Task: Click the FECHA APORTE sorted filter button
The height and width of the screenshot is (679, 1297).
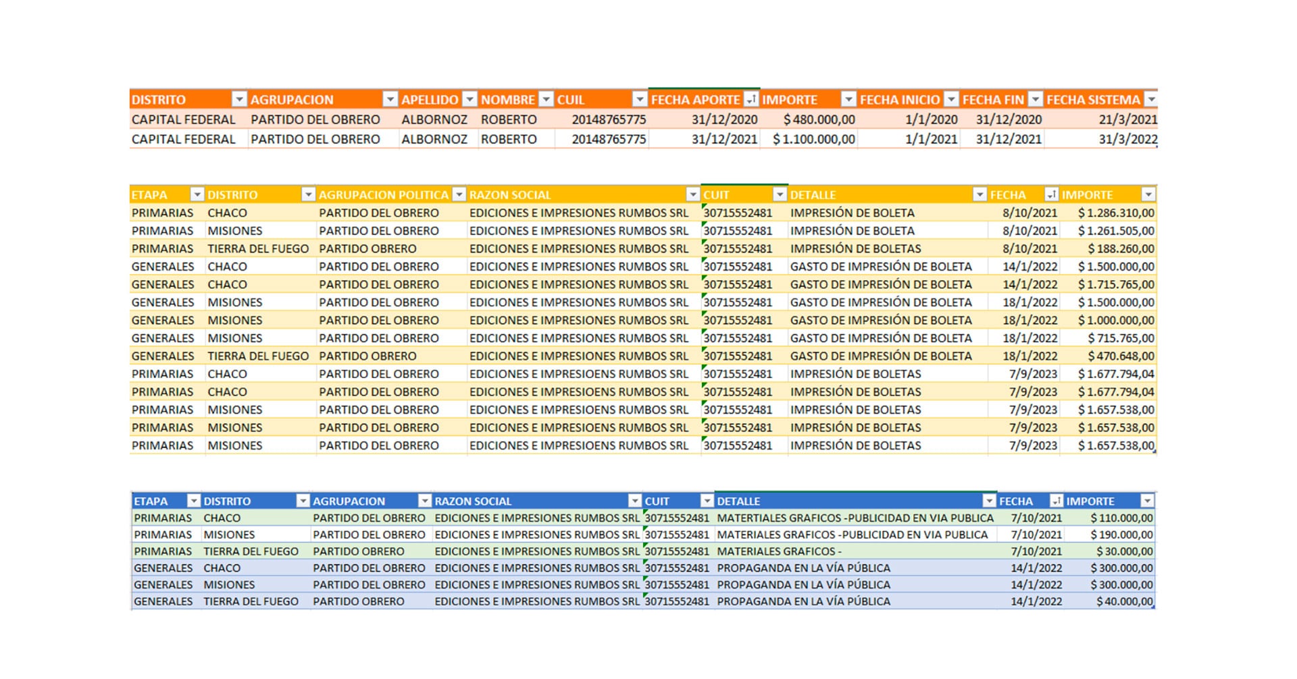Action: pyautogui.click(x=751, y=100)
